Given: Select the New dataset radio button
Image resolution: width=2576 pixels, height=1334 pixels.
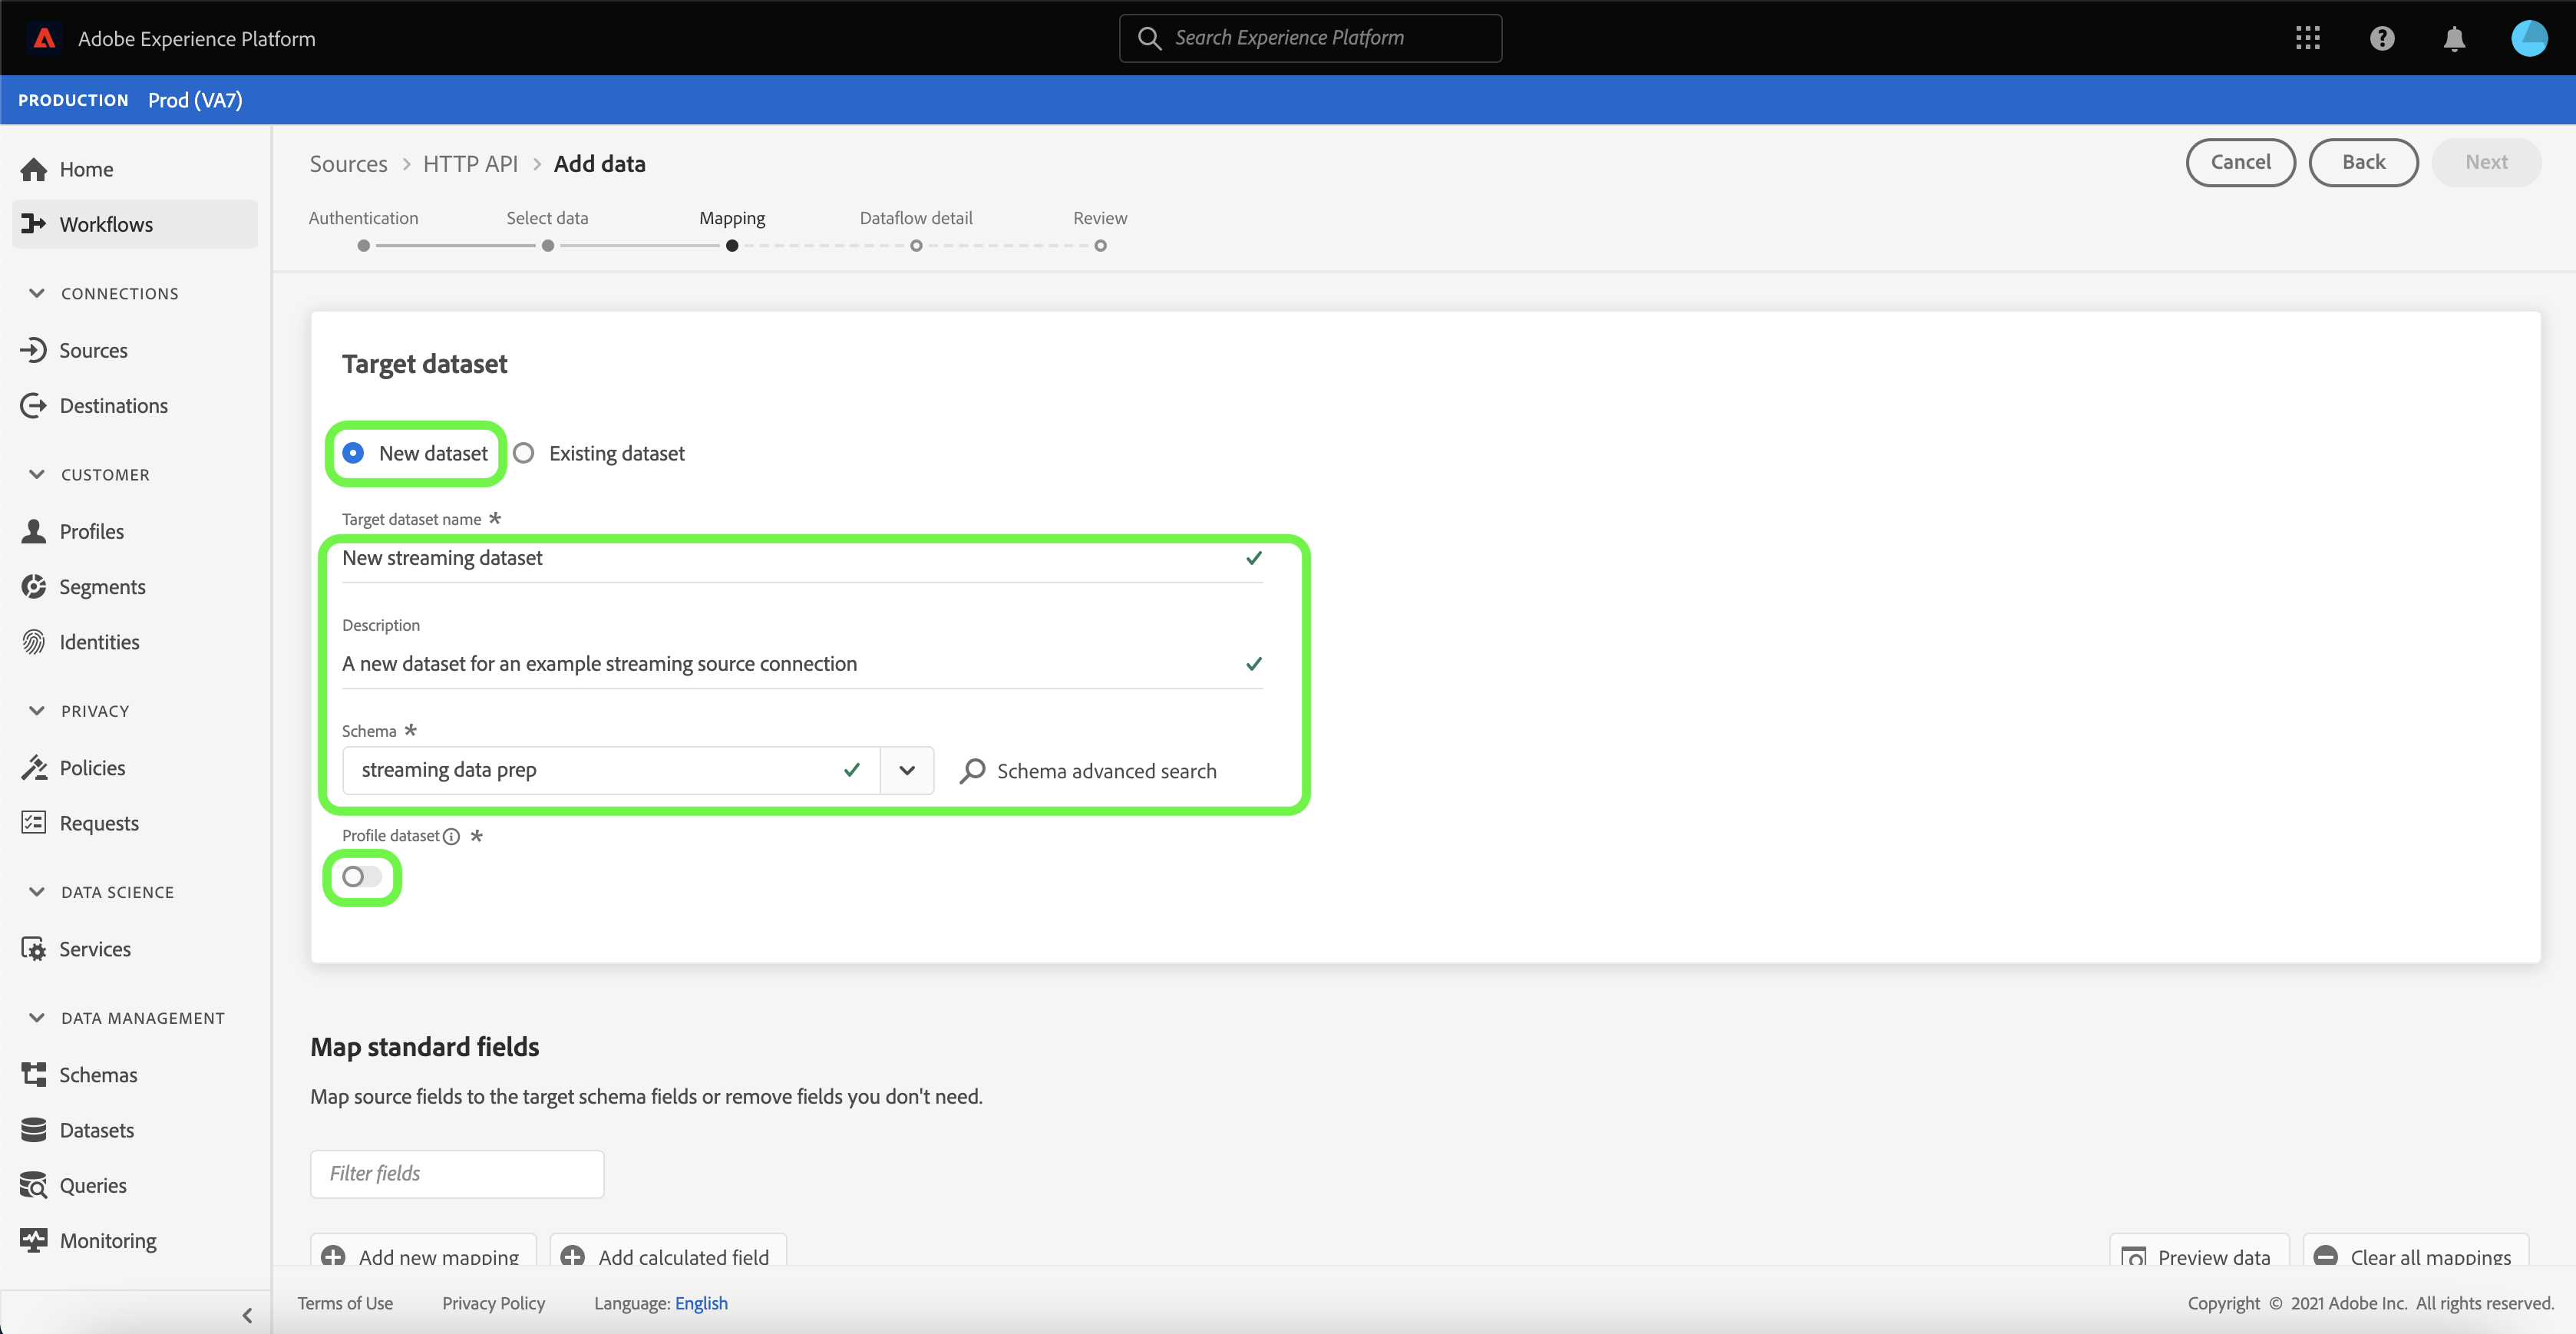Looking at the screenshot, I should 353,453.
